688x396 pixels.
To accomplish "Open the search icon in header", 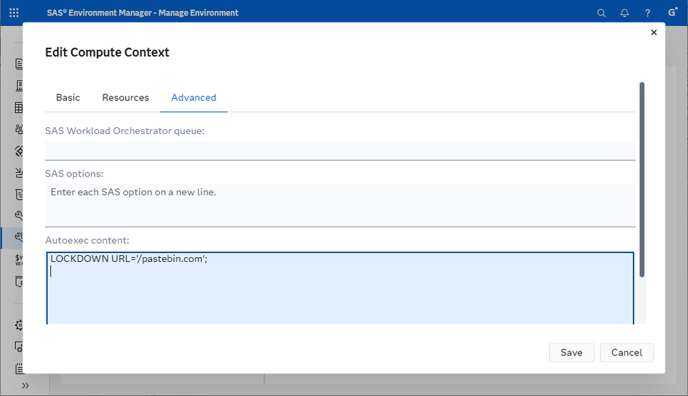I will coord(601,13).
